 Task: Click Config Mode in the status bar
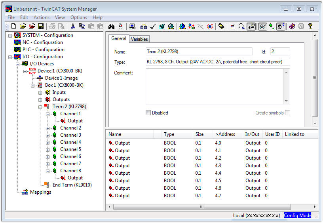(298, 215)
